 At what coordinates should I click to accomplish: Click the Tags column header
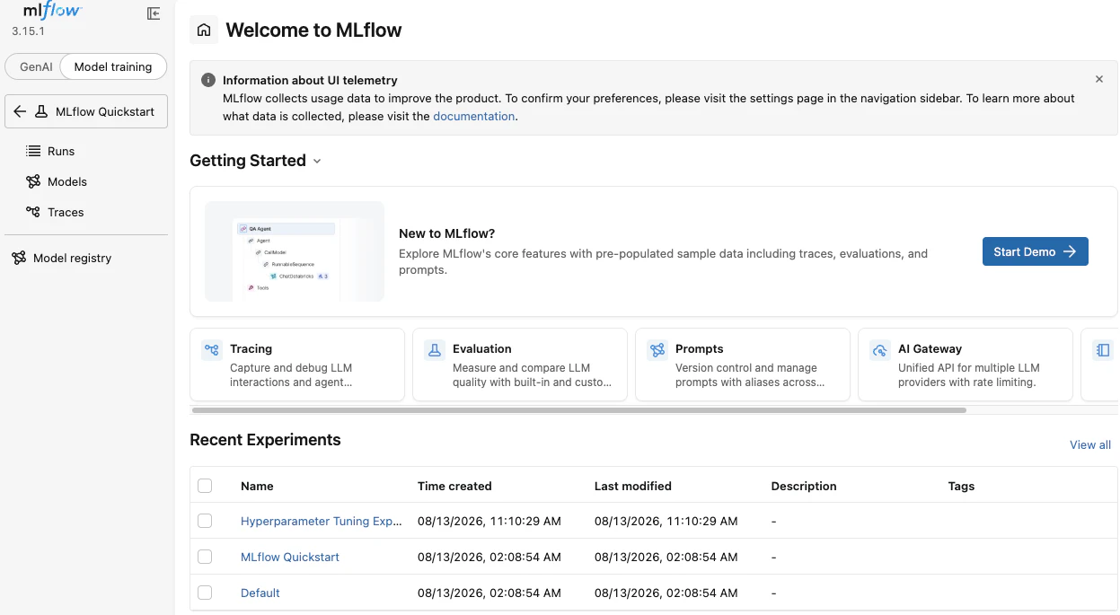click(961, 486)
